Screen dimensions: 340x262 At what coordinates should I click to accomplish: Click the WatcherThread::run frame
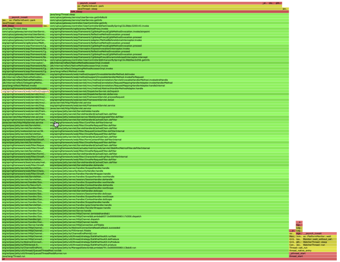coord(320,245)
